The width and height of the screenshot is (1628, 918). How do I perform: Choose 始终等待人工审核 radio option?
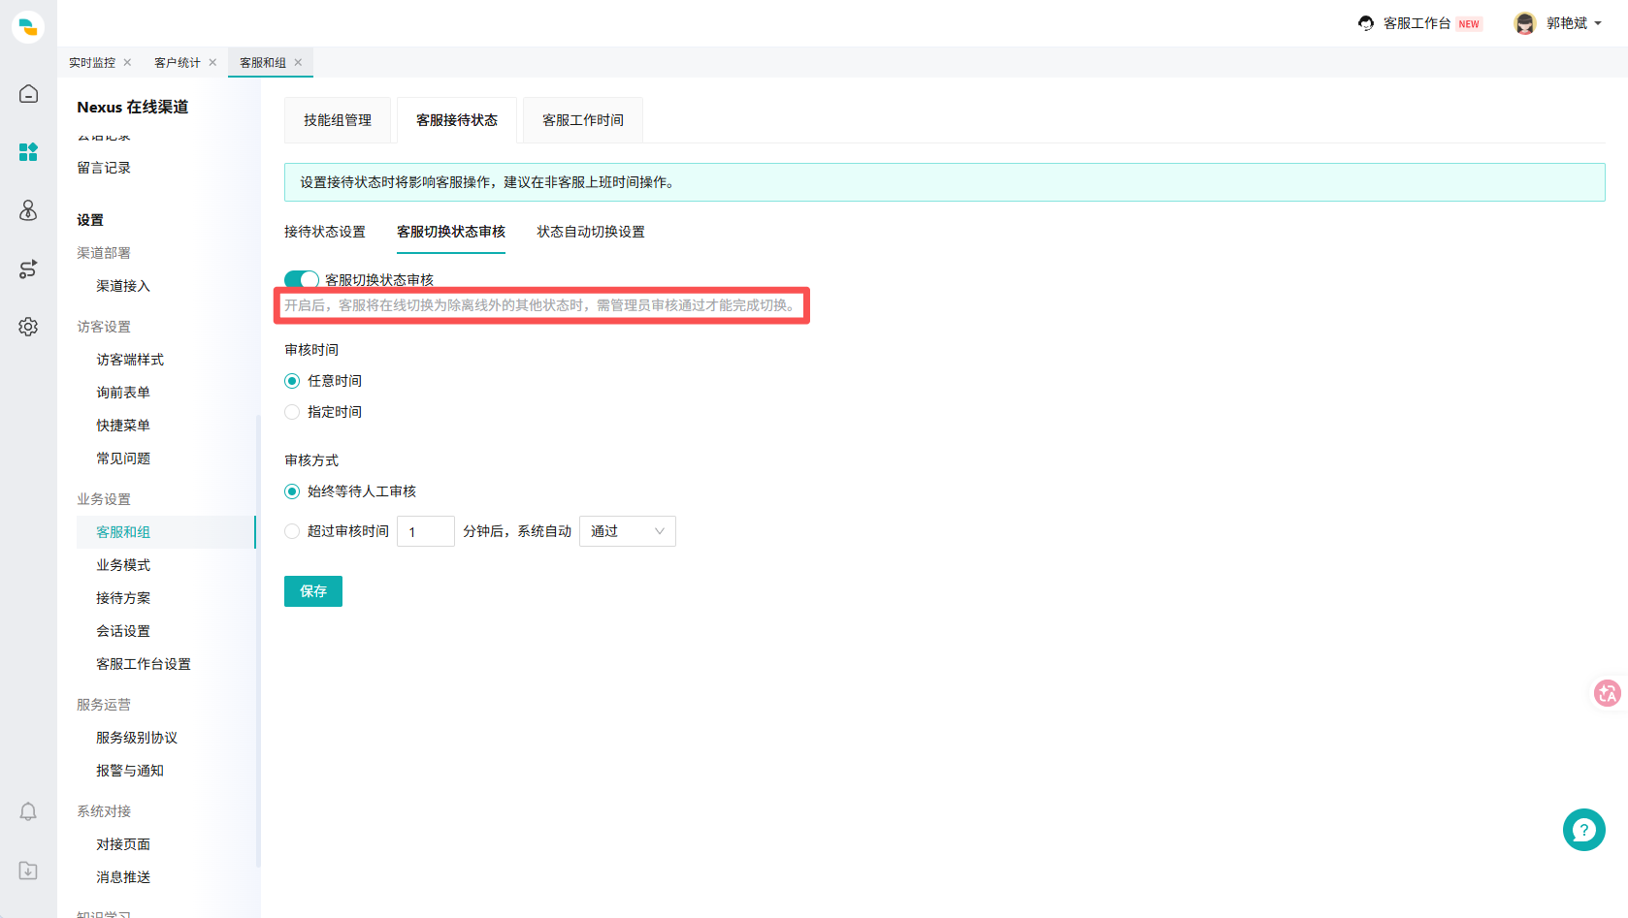pos(292,491)
